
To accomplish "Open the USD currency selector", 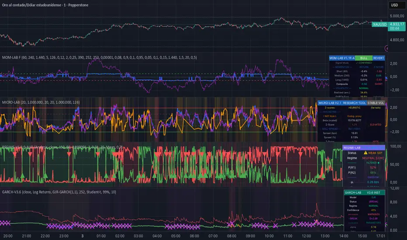I will [x=394, y=5].
